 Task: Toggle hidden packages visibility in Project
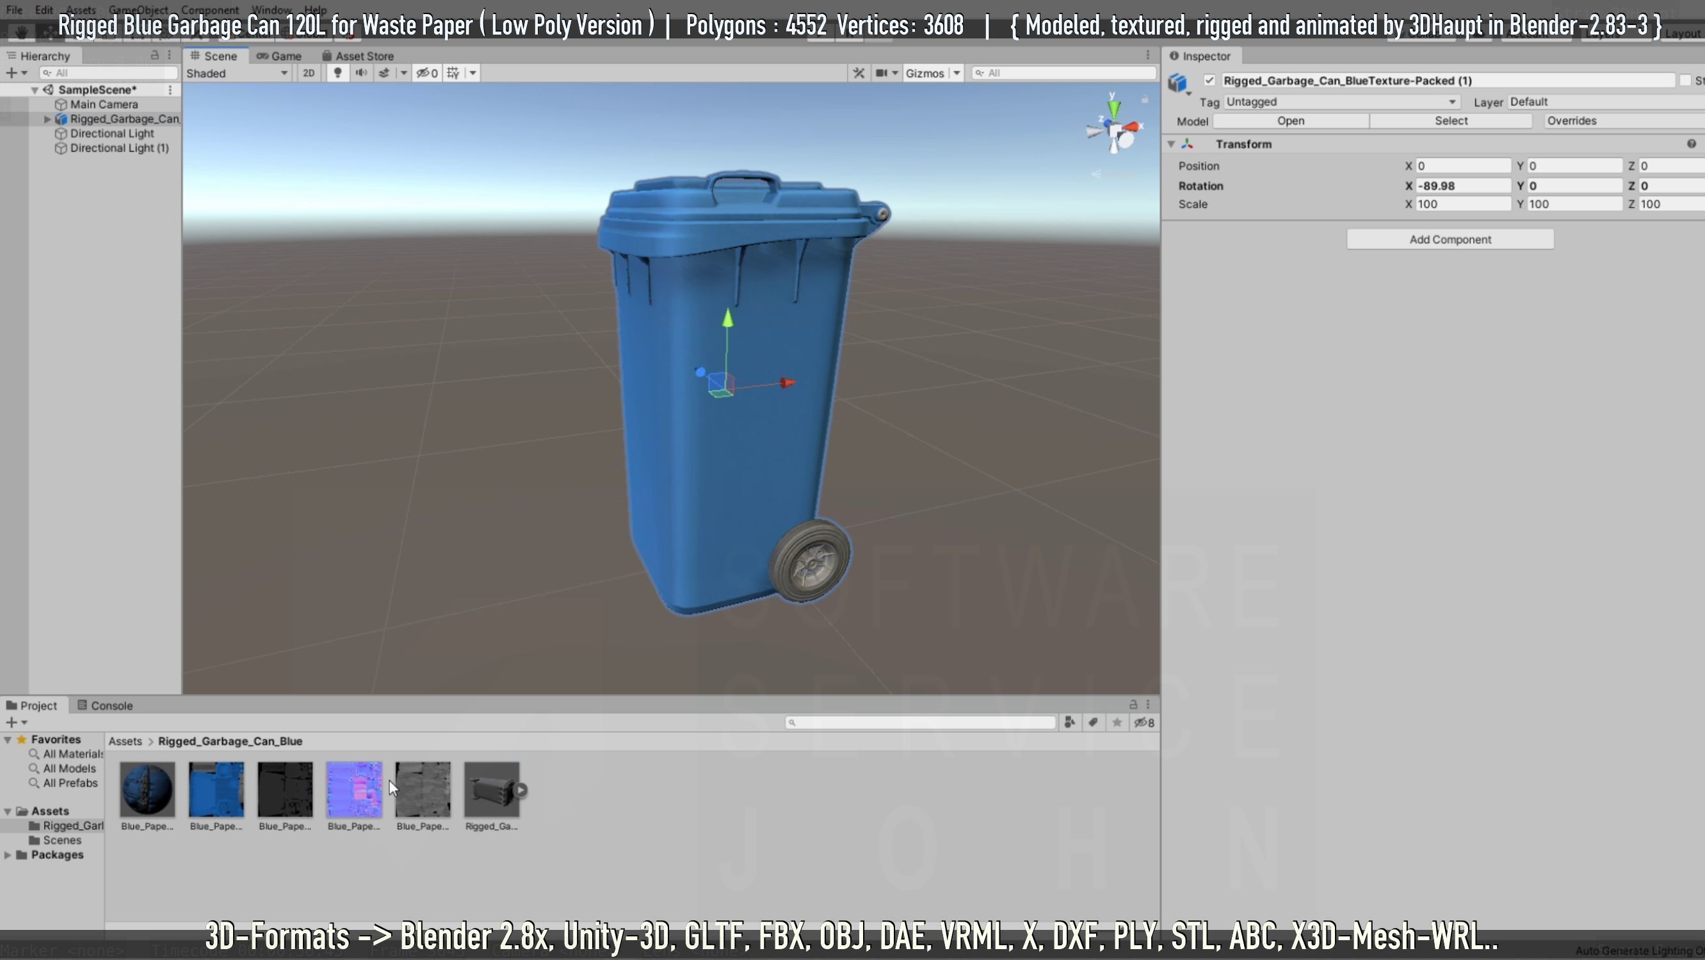(1144, 723)
